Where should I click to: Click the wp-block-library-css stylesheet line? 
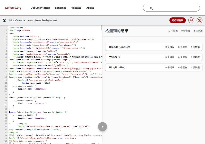pos(56,135)
